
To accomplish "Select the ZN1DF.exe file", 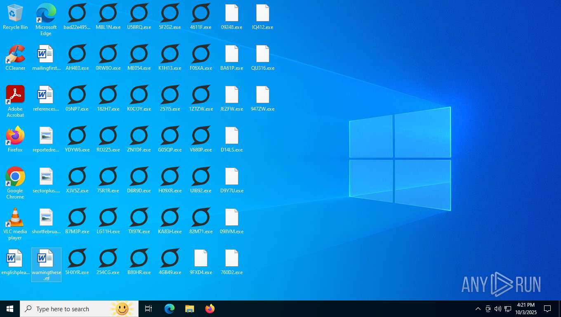I will (139, 140).
